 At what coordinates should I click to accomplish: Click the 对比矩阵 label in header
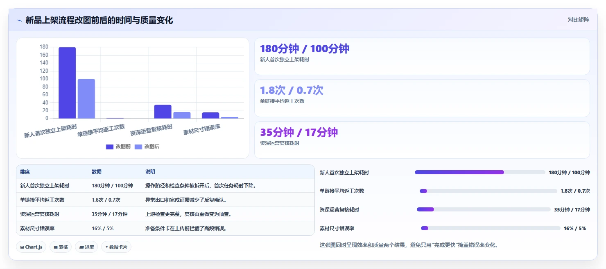[x=579, y=20]
